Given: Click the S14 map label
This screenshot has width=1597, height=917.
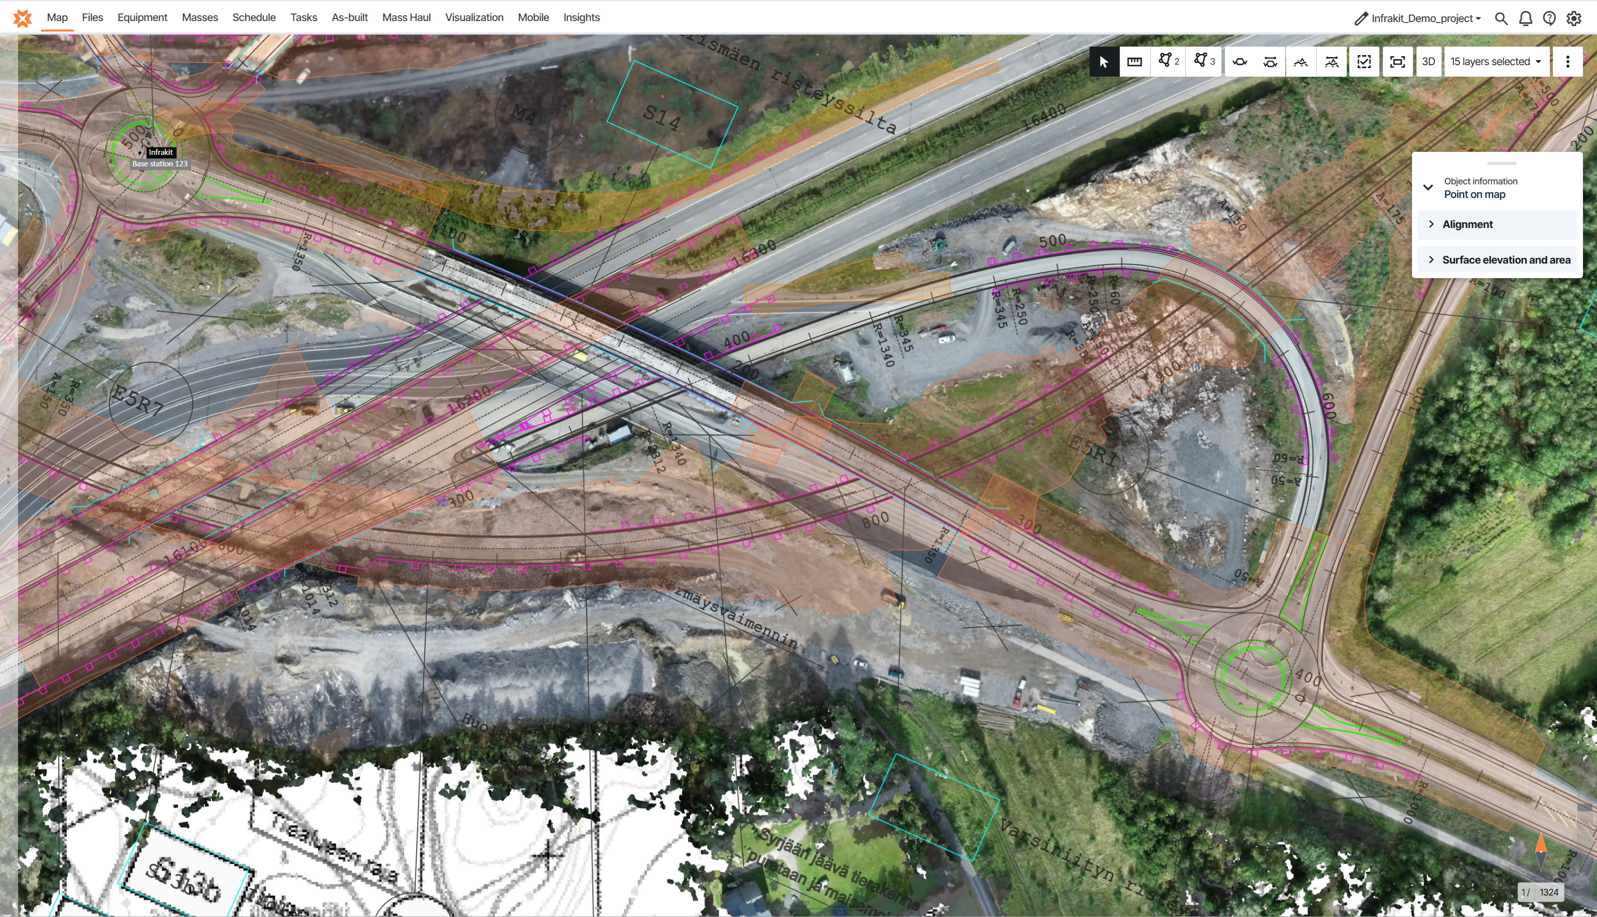Looking at the screenshot, I should point(661,118).
